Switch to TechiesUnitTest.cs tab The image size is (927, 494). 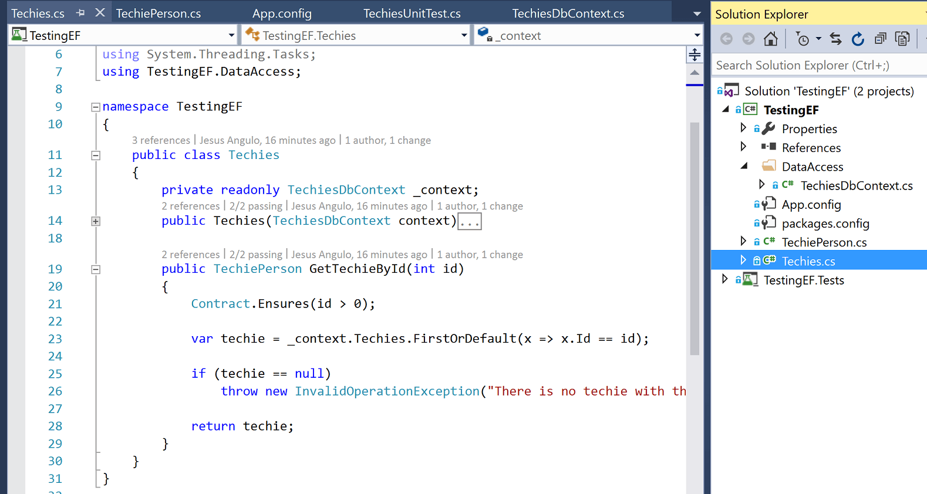(412, 13)
